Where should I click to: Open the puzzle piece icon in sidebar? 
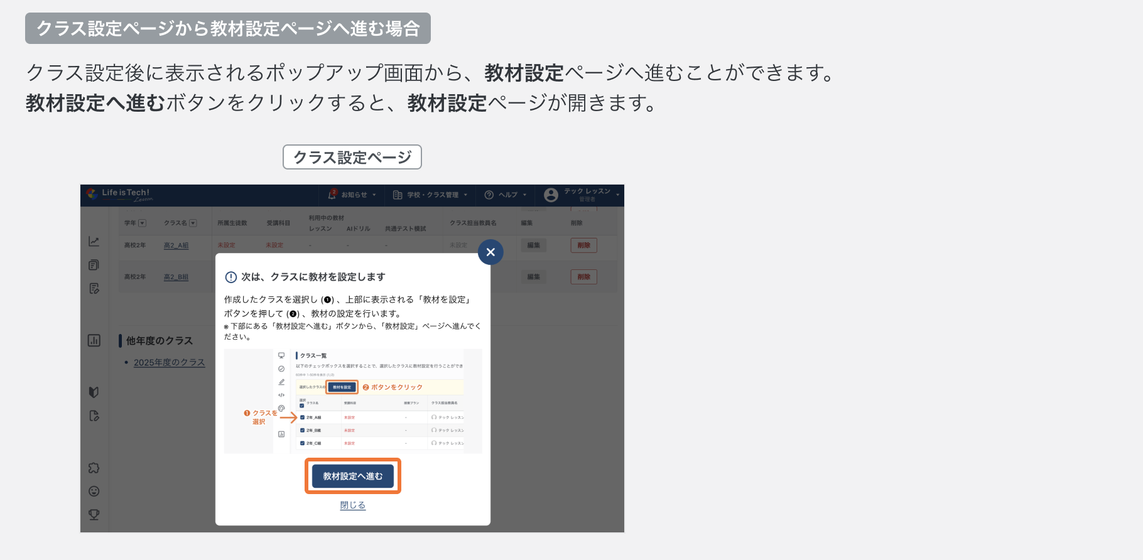(x=94, y=468)
